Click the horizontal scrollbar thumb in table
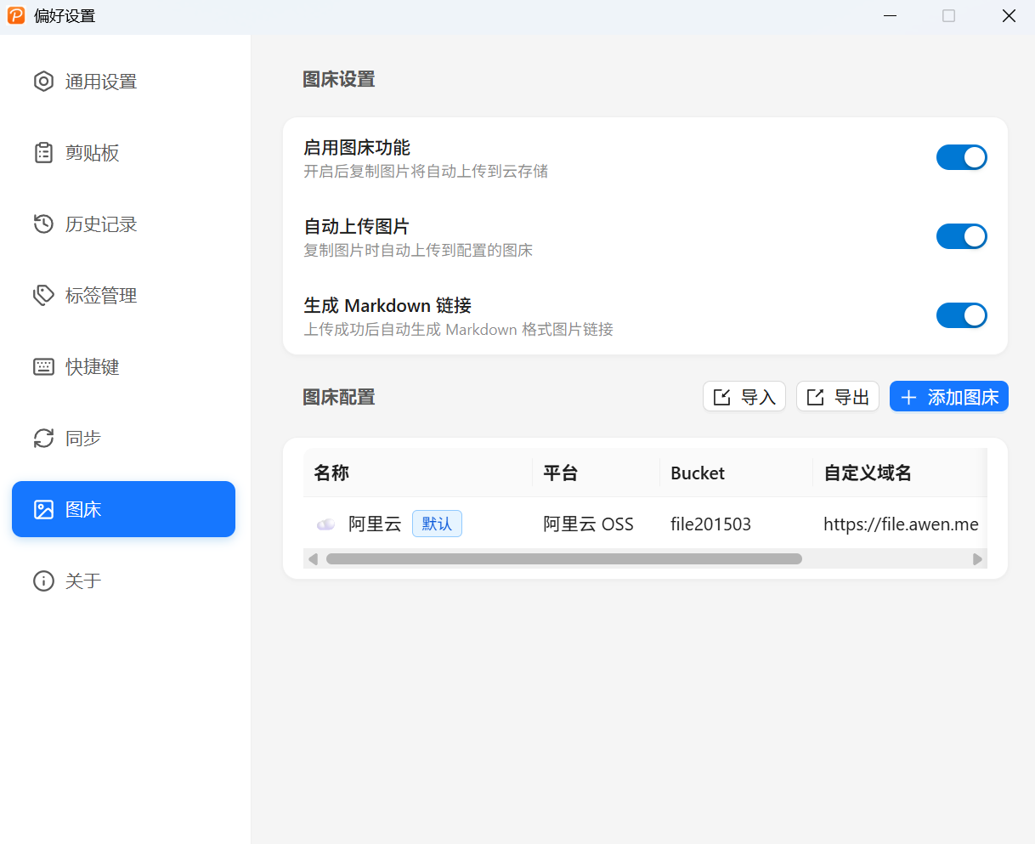Screen dimensions: 1035x844 (x=563, y=559)
